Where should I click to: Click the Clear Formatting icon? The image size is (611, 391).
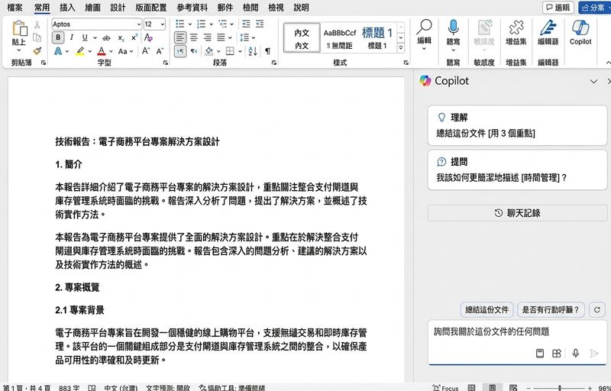click(x=148, y=37)
